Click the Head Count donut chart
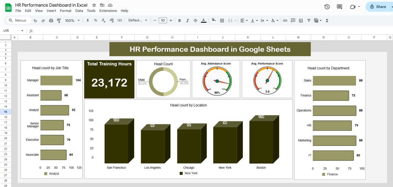393x187 pixels. coord(163,82)
